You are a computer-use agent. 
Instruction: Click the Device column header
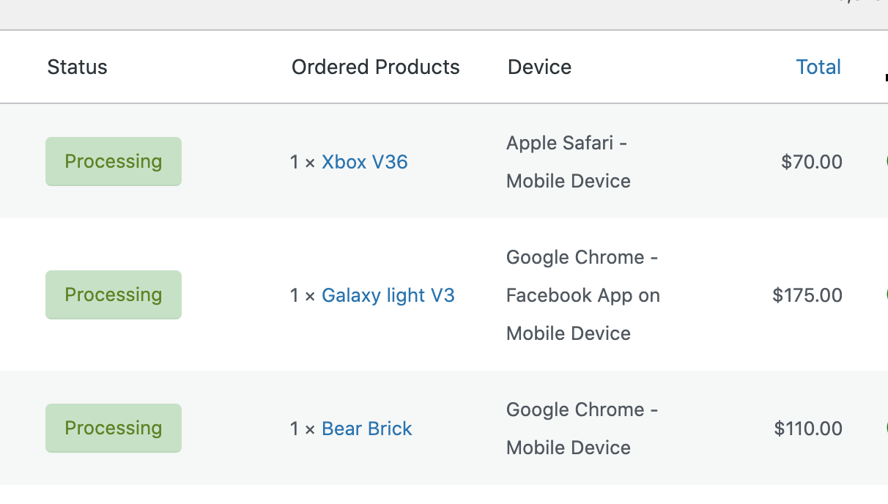pyautogui.click(x=539, y=67)
